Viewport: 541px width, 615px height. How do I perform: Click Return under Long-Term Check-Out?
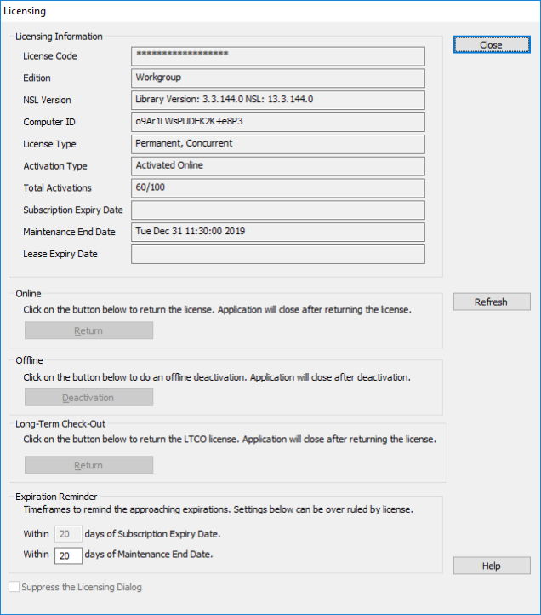click(88, 465)
